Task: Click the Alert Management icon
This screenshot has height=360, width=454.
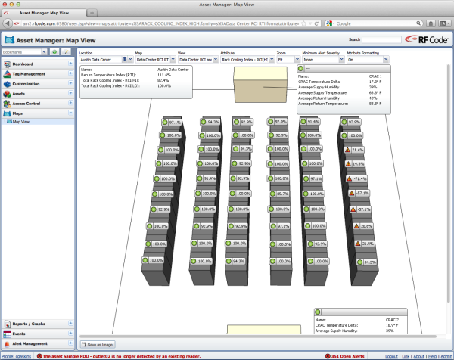Action: click(7, 343)
